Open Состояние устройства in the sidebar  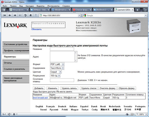16,44
